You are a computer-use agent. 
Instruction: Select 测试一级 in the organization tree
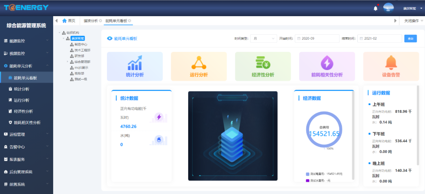point(81,79)
